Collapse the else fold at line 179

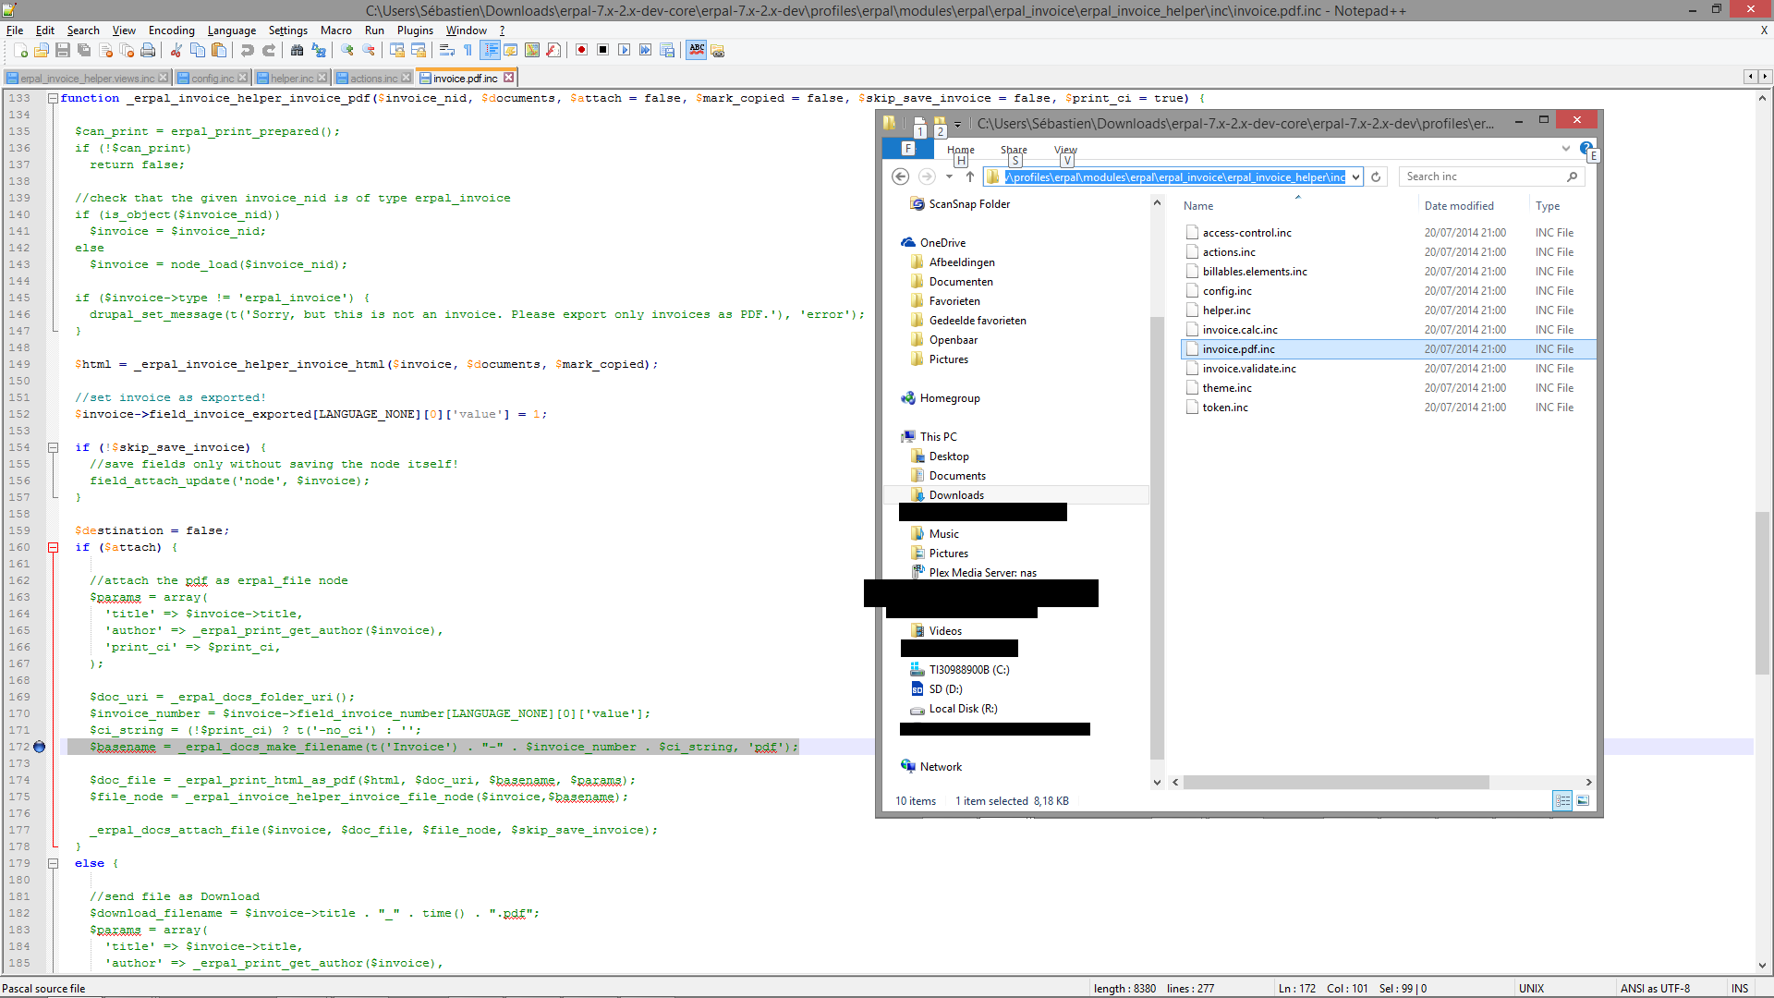pos(54,863)
